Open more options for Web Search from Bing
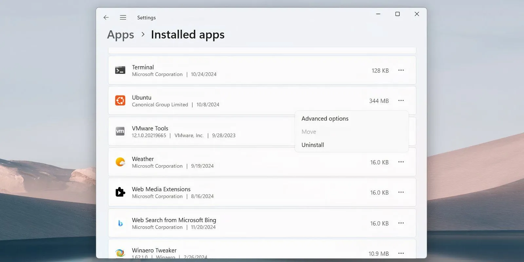 pos(401,223)
